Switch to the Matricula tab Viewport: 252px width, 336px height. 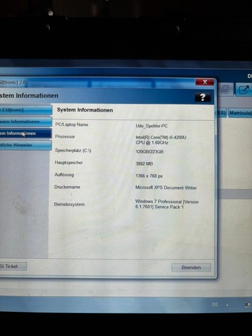coord(240,113)
